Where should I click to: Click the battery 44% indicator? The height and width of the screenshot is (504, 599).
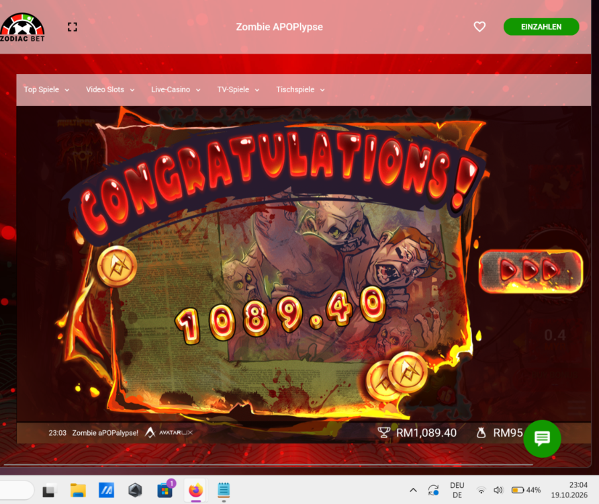pyautogui.click(x=526, y=491)
